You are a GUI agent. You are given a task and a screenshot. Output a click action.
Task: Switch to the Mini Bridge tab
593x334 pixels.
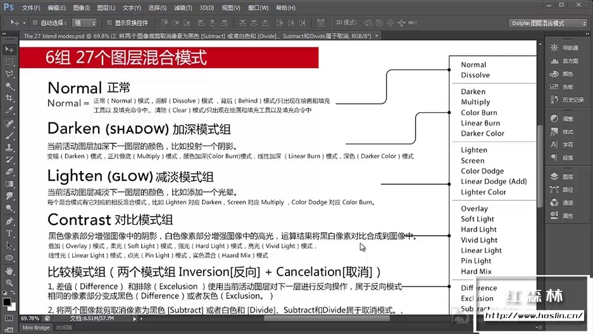(x=36, y=328)
